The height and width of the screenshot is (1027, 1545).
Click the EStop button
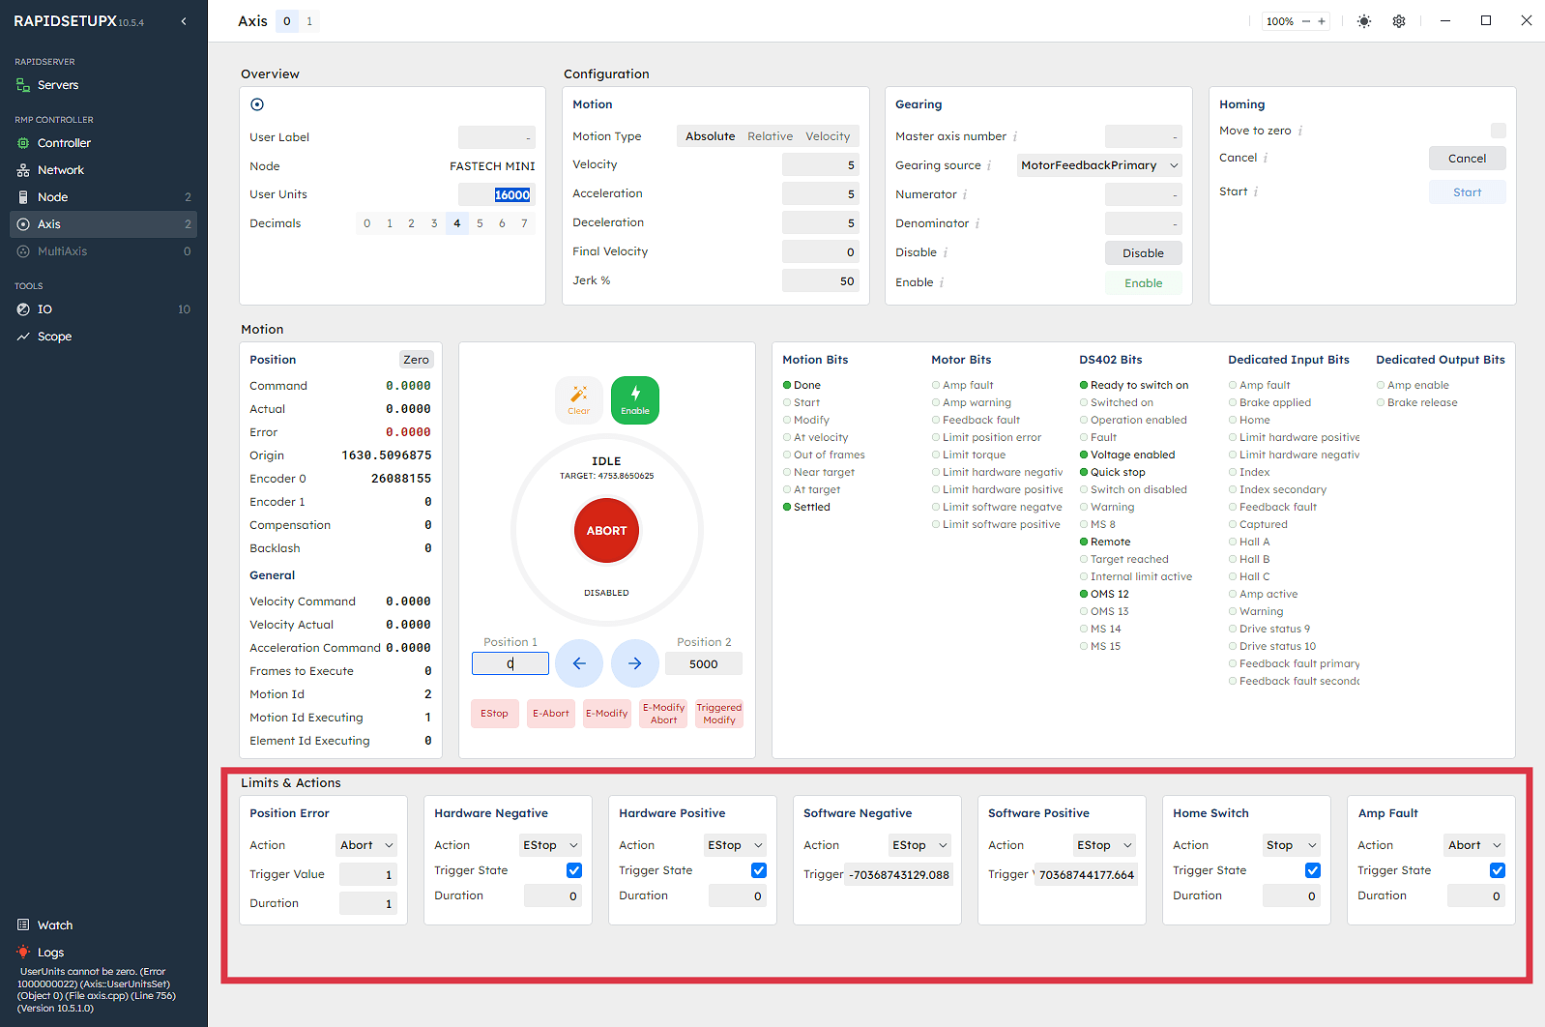click(x=494, y=714)
